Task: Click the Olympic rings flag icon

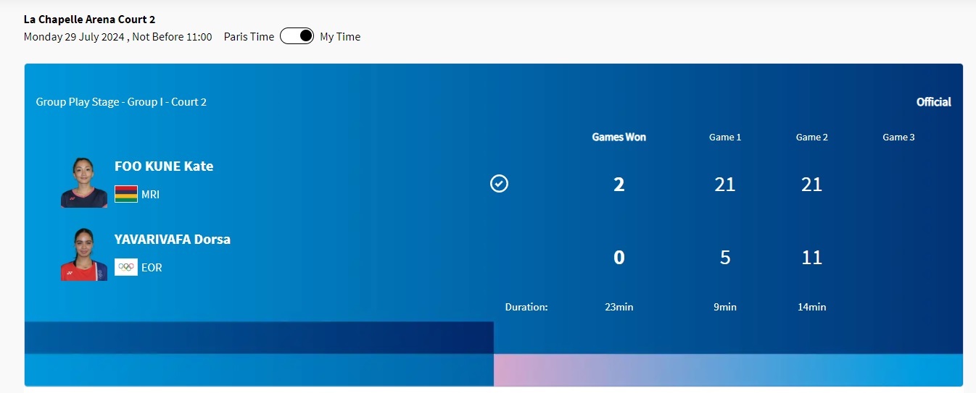Action: click(125, 267)
